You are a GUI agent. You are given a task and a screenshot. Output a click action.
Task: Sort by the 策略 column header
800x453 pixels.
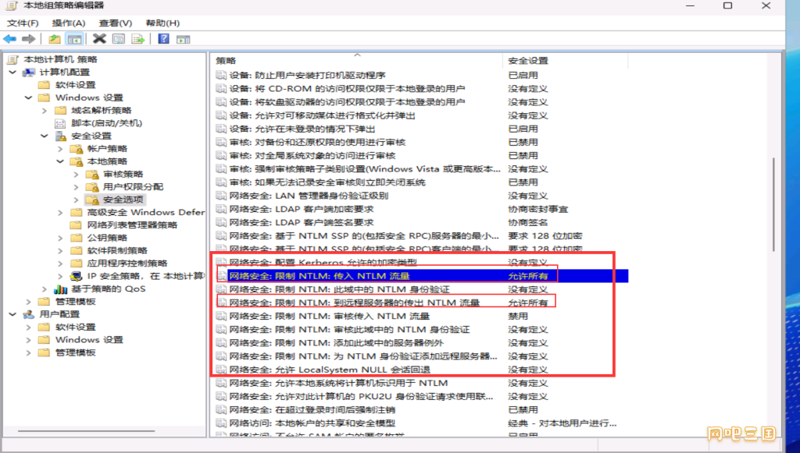click(357, 61)
